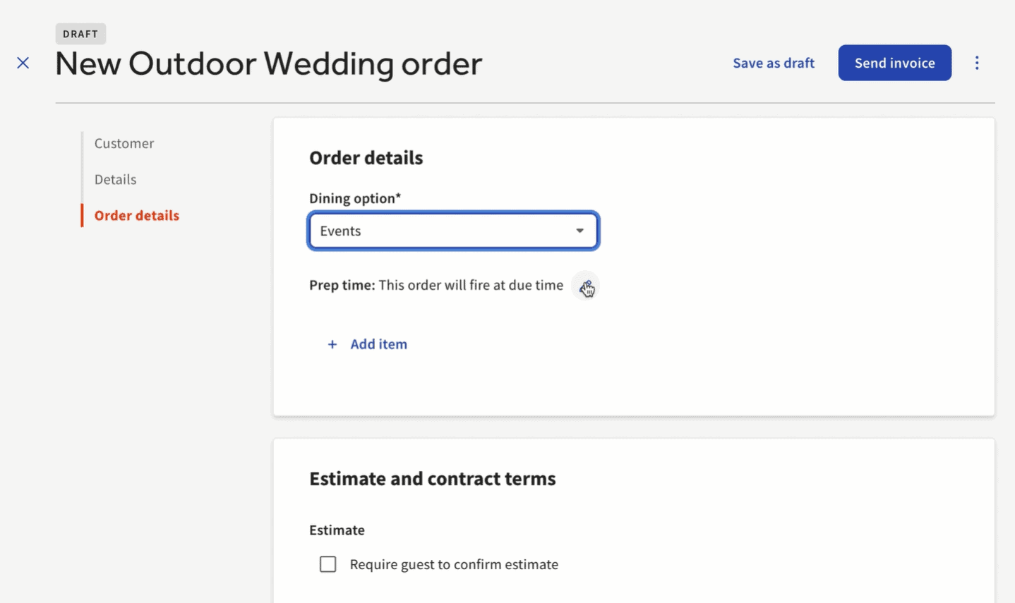Click the Add item link
Screen dimensions: 1015x603
click(x=378, y=344)
